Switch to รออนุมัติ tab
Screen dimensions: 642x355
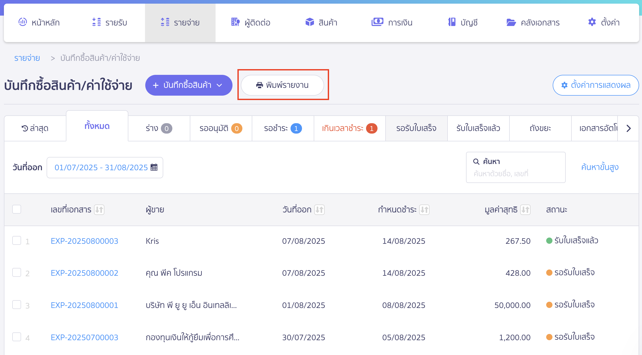coord(221,128)
